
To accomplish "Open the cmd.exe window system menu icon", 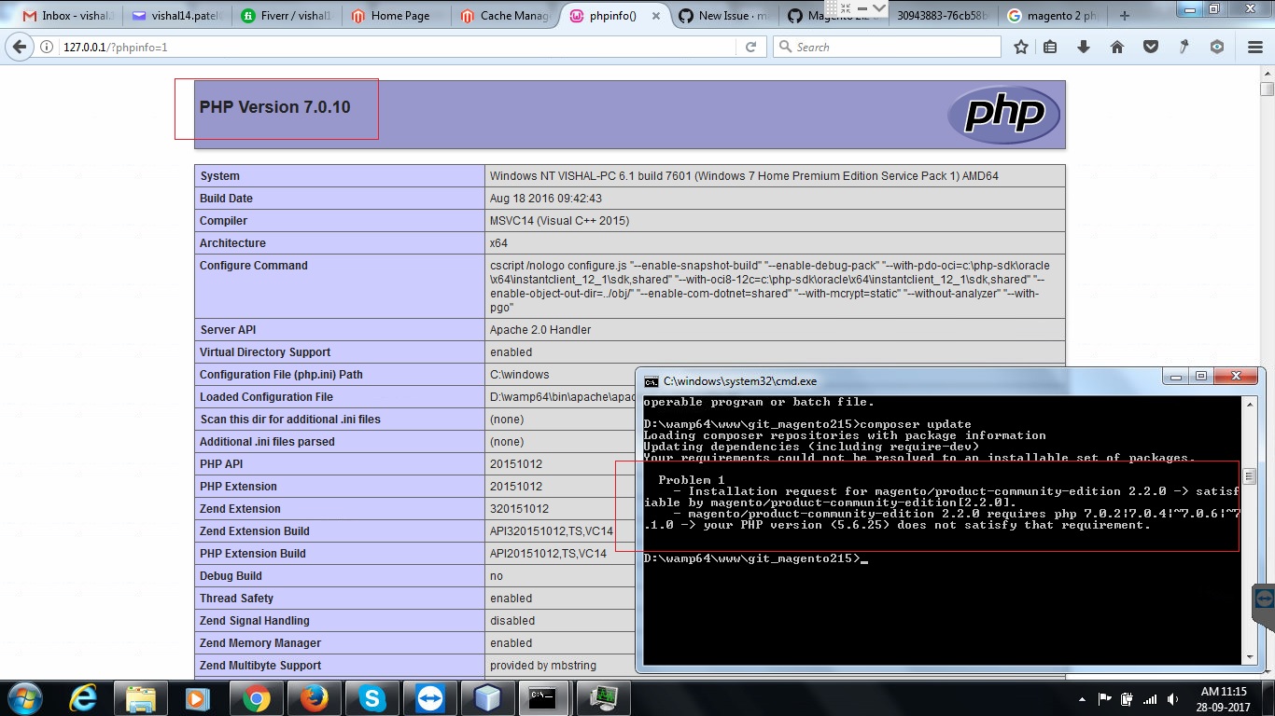I will pos(652,381).
